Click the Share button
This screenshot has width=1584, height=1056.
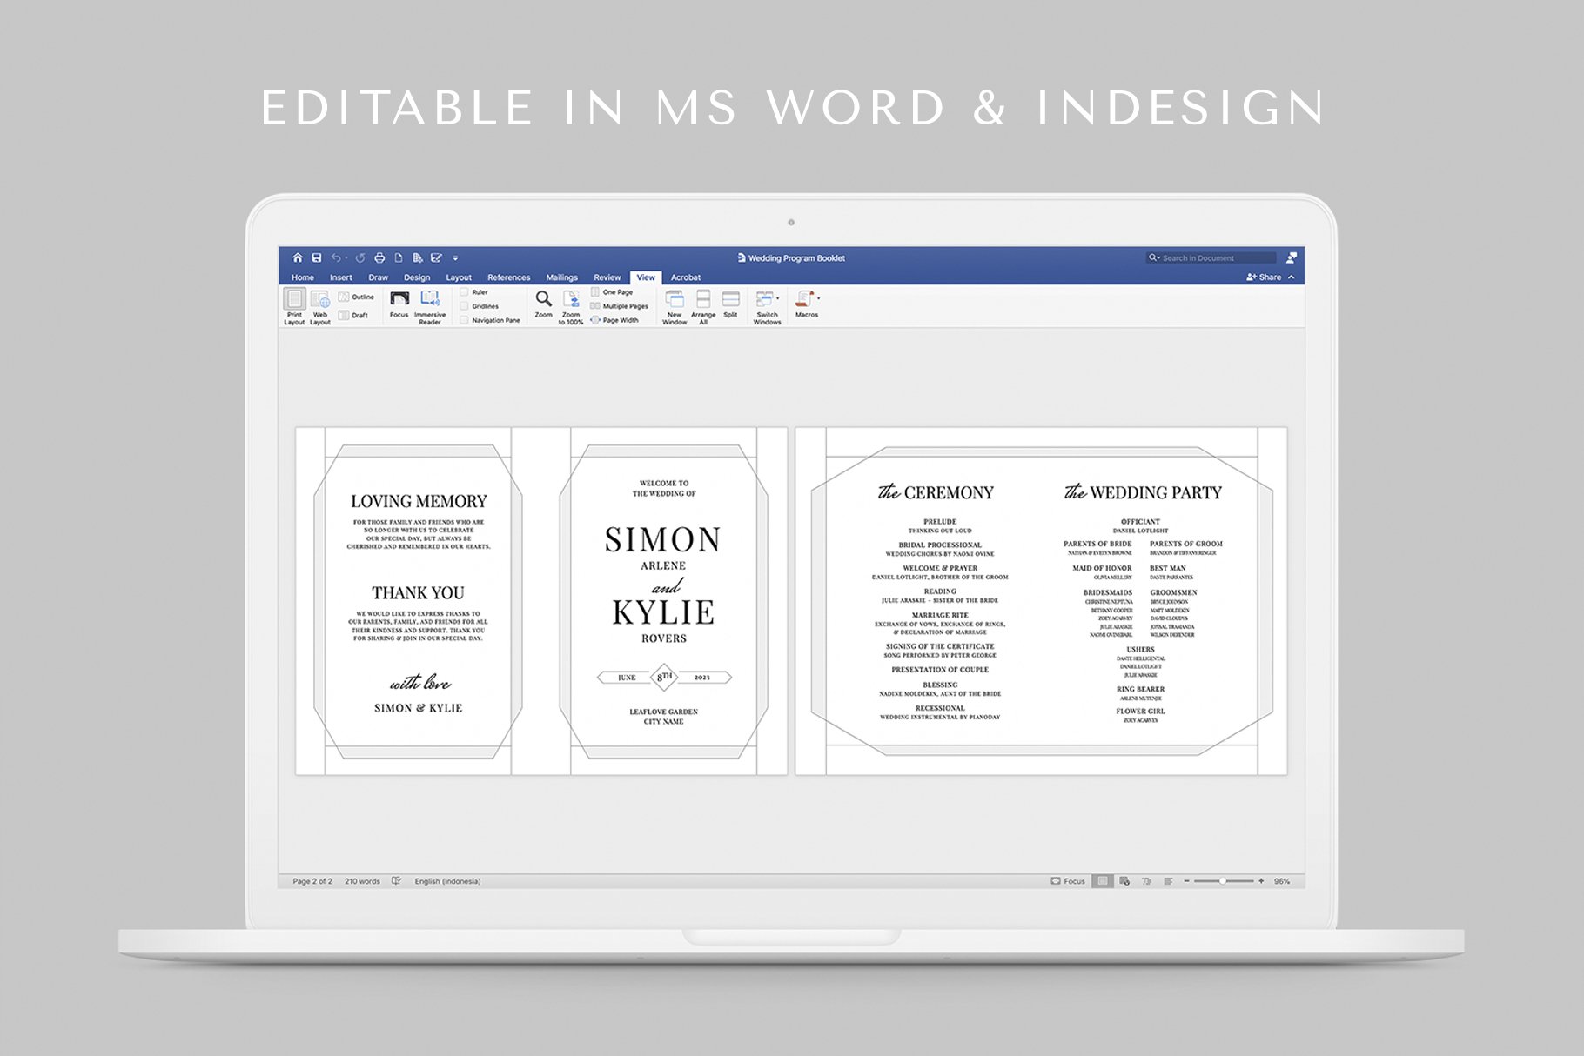coord(1265,277)
